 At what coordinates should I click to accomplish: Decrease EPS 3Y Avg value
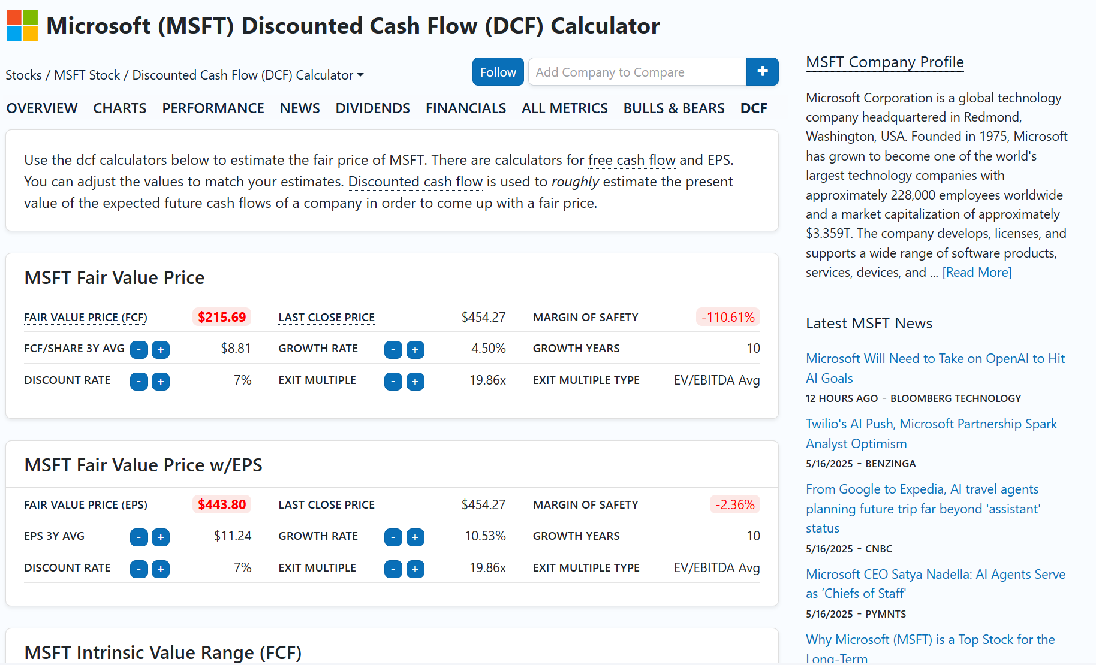click(139, 537)
